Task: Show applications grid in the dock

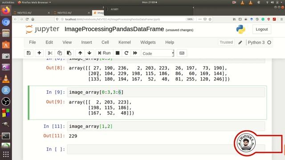Action: tap(6, 154)
